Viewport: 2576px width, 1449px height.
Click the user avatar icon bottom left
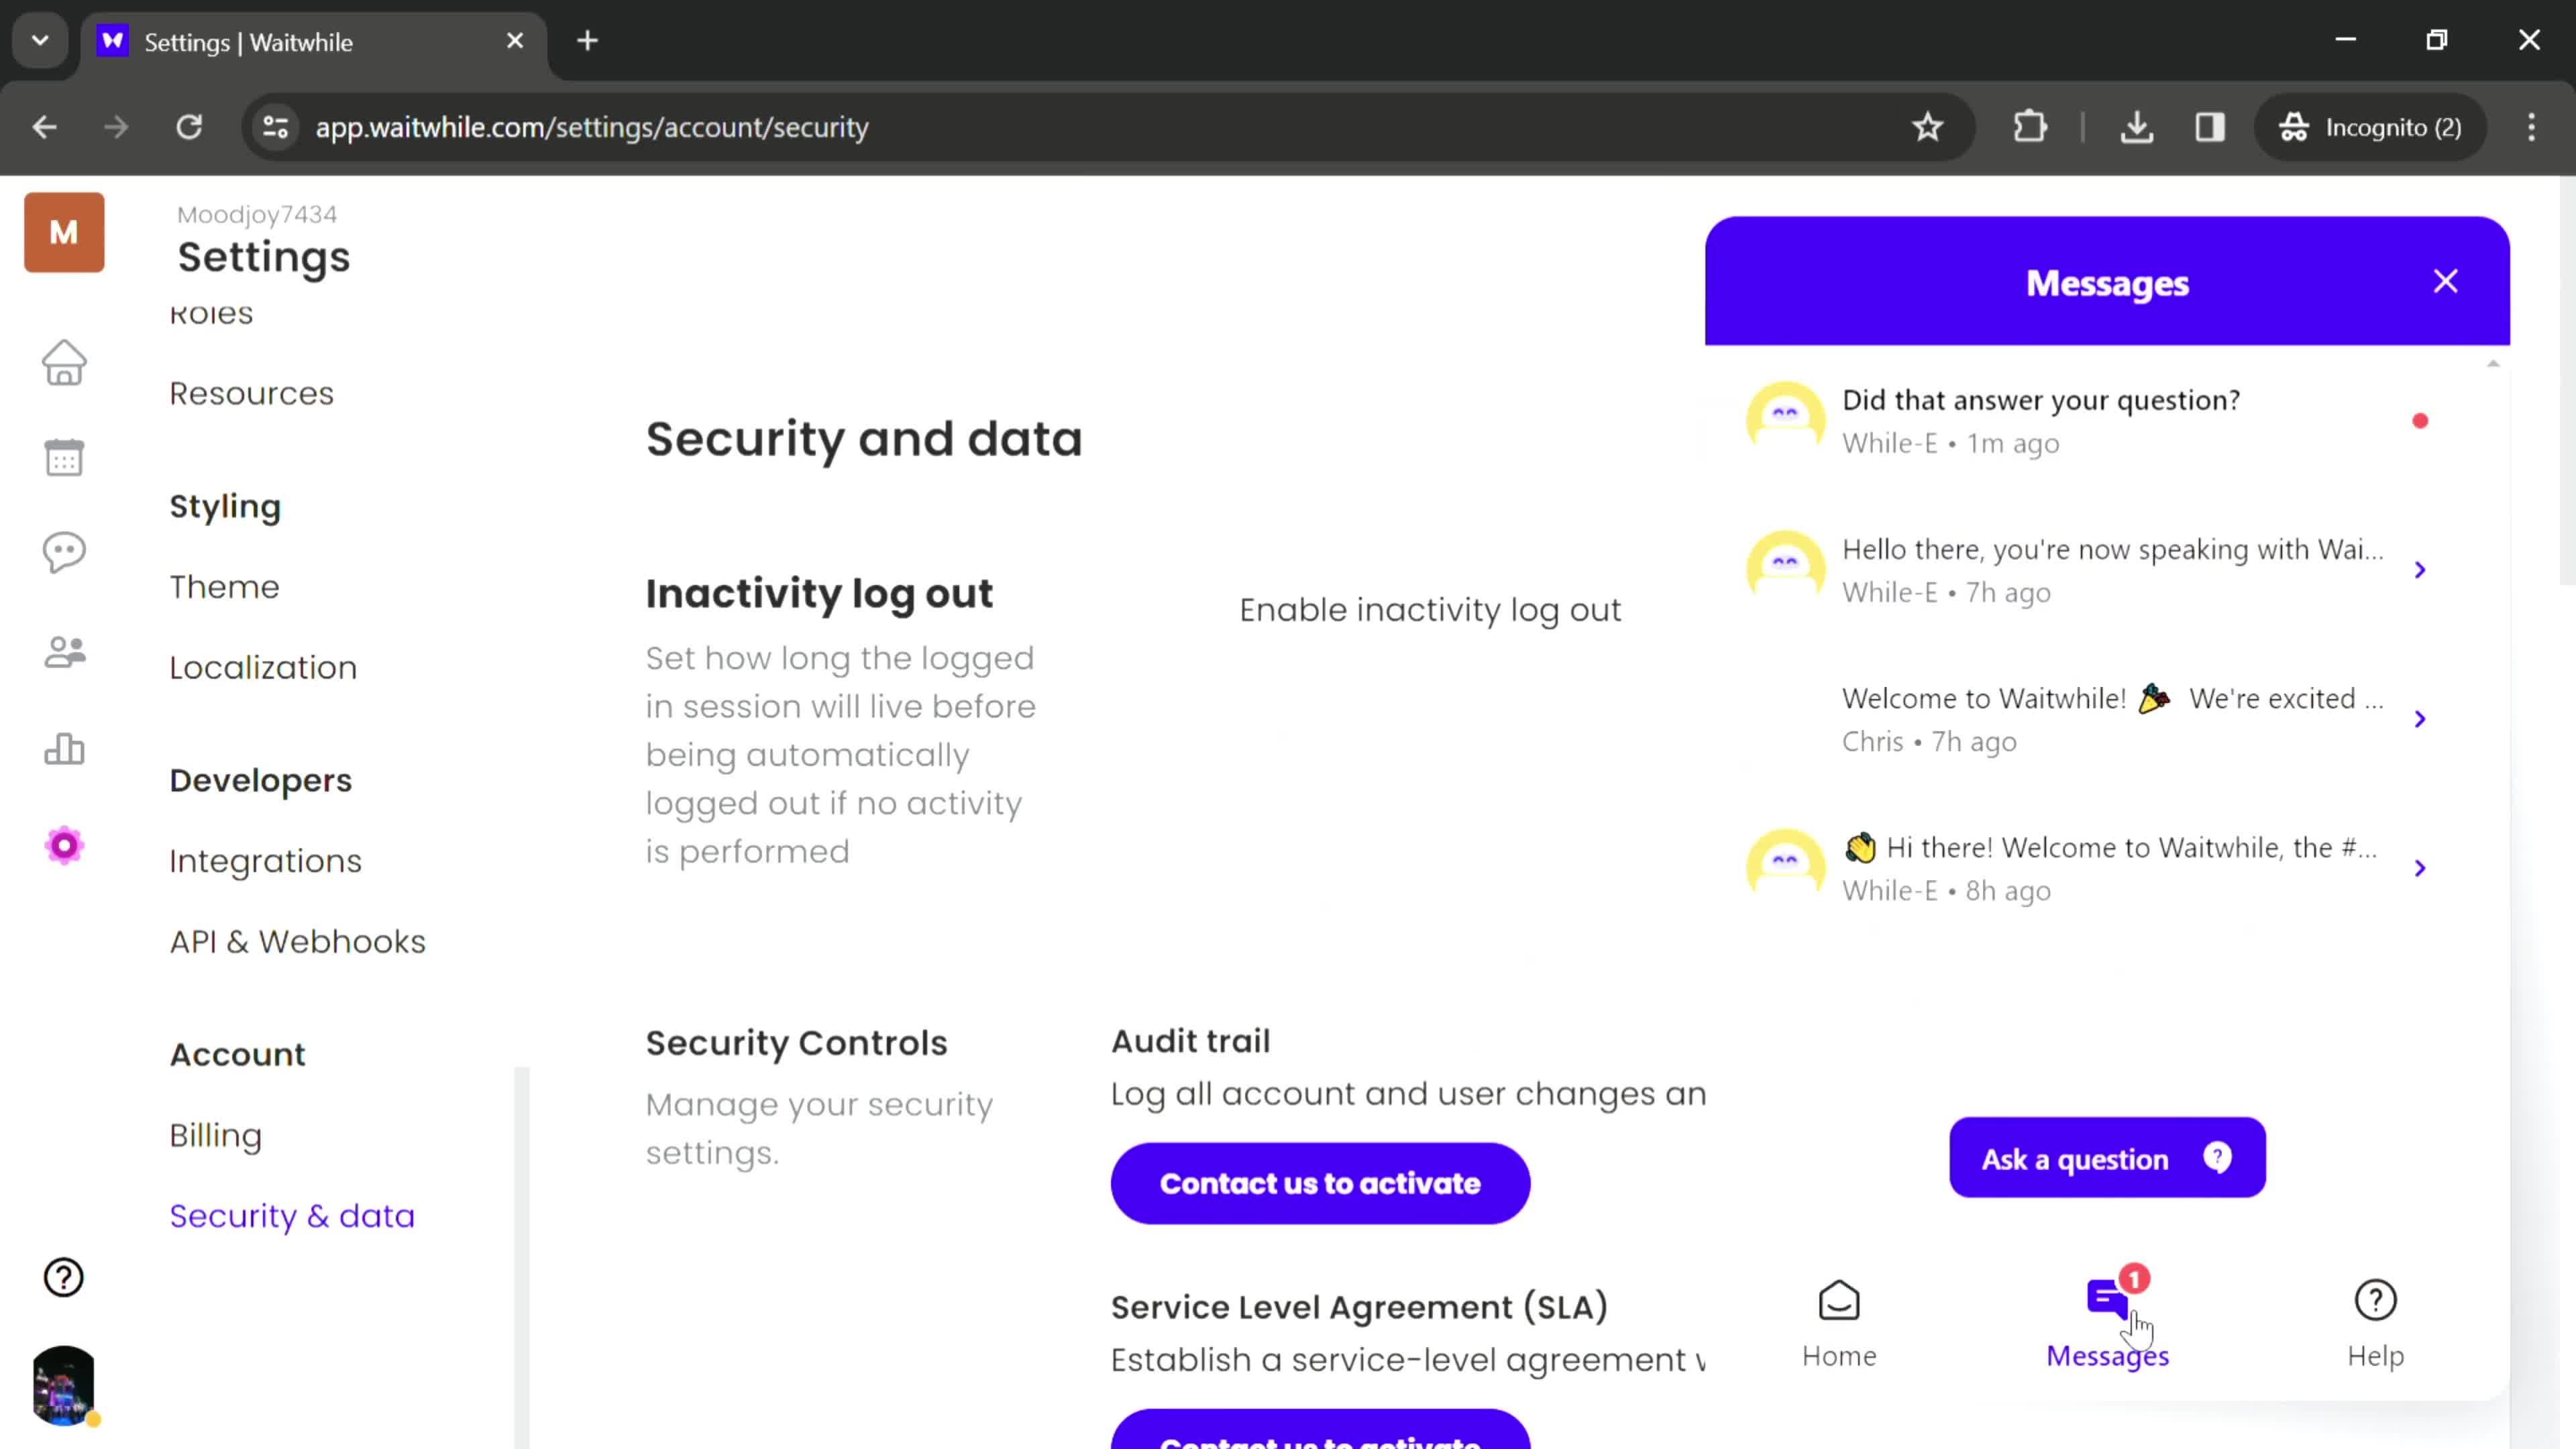64,1387
